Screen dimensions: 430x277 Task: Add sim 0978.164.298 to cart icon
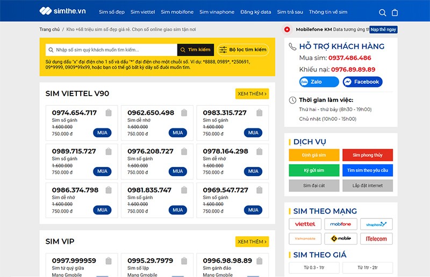click(260, 151)
